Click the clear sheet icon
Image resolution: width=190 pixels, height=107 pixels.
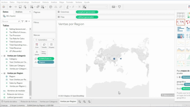[42, 7]
